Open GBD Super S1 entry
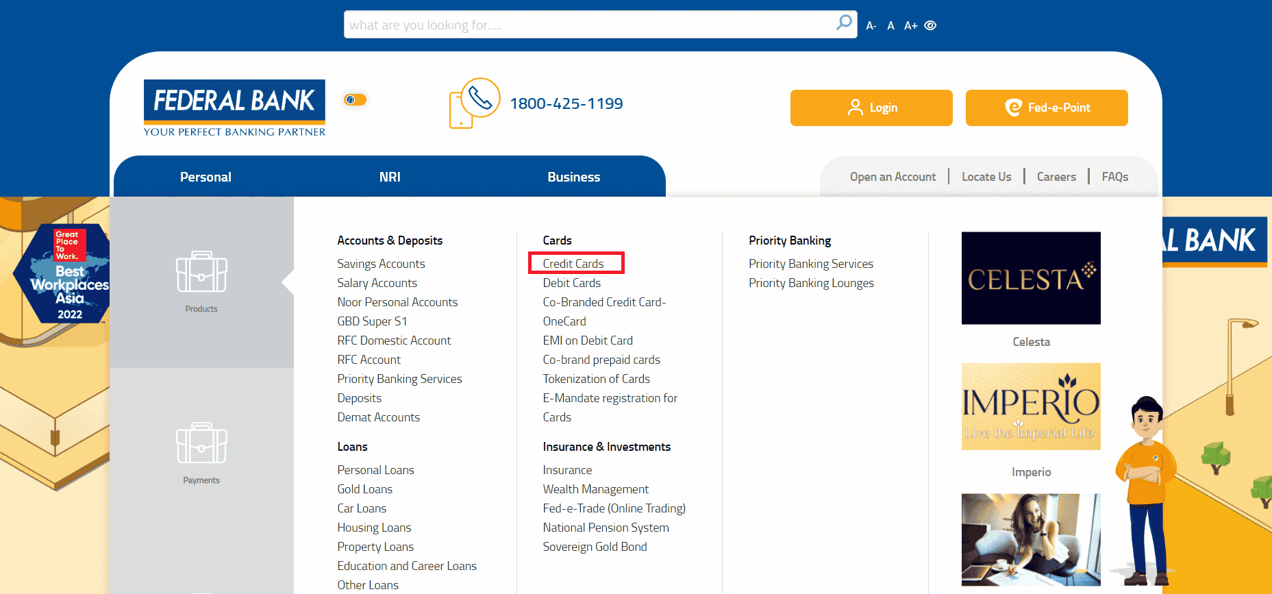1272x594 pixels. tap(372, 321)
